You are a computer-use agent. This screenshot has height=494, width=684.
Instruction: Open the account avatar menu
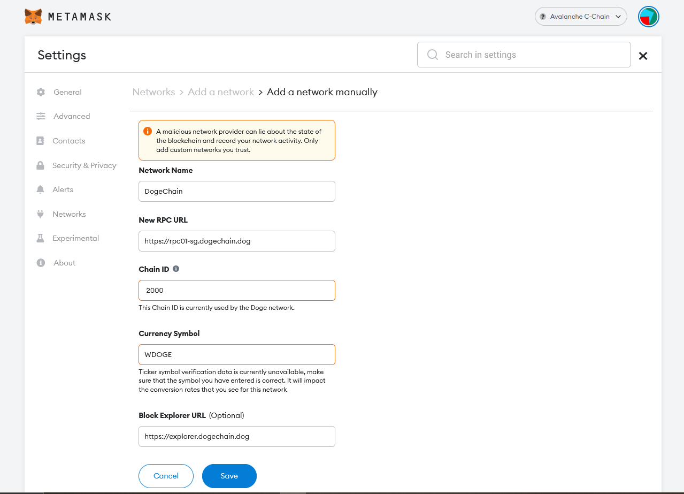coord(648,17)
